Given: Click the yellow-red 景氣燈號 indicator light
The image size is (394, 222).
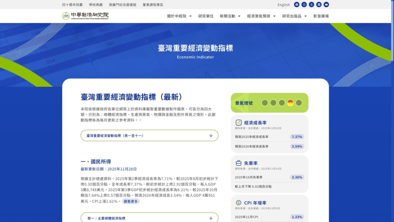Looking at the screenshot, I should [x=290, y=103].
